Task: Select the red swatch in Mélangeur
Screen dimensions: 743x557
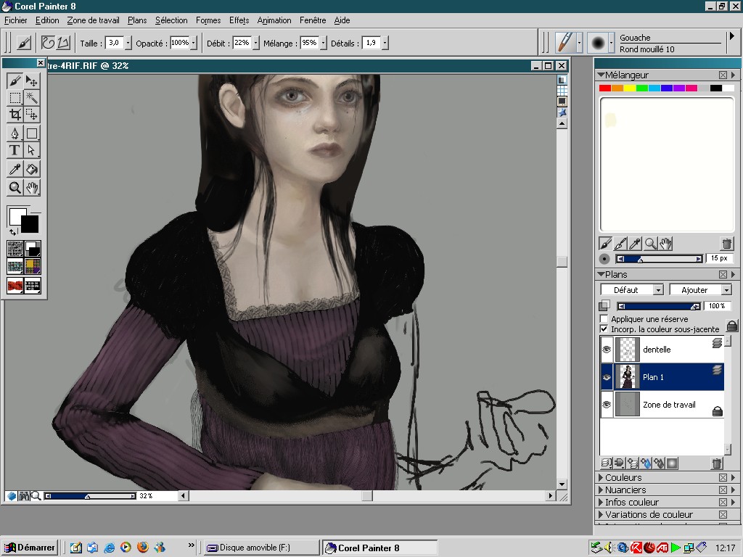Action: [x=604, y=88]
